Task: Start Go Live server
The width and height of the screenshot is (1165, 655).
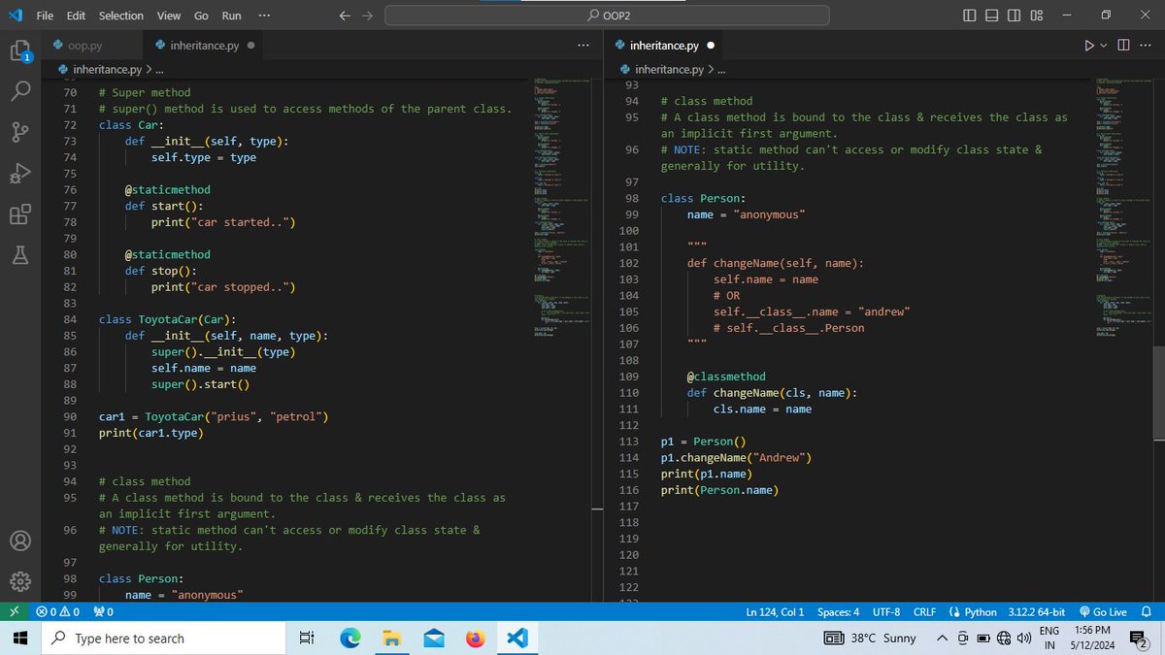Action: click(x=1102, y=612)
